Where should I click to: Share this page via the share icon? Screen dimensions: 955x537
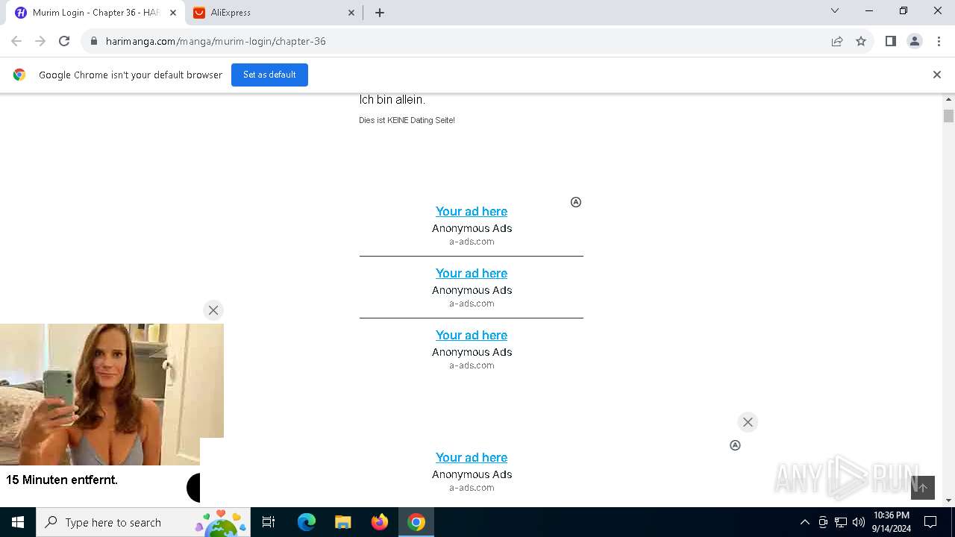(837, 41)
